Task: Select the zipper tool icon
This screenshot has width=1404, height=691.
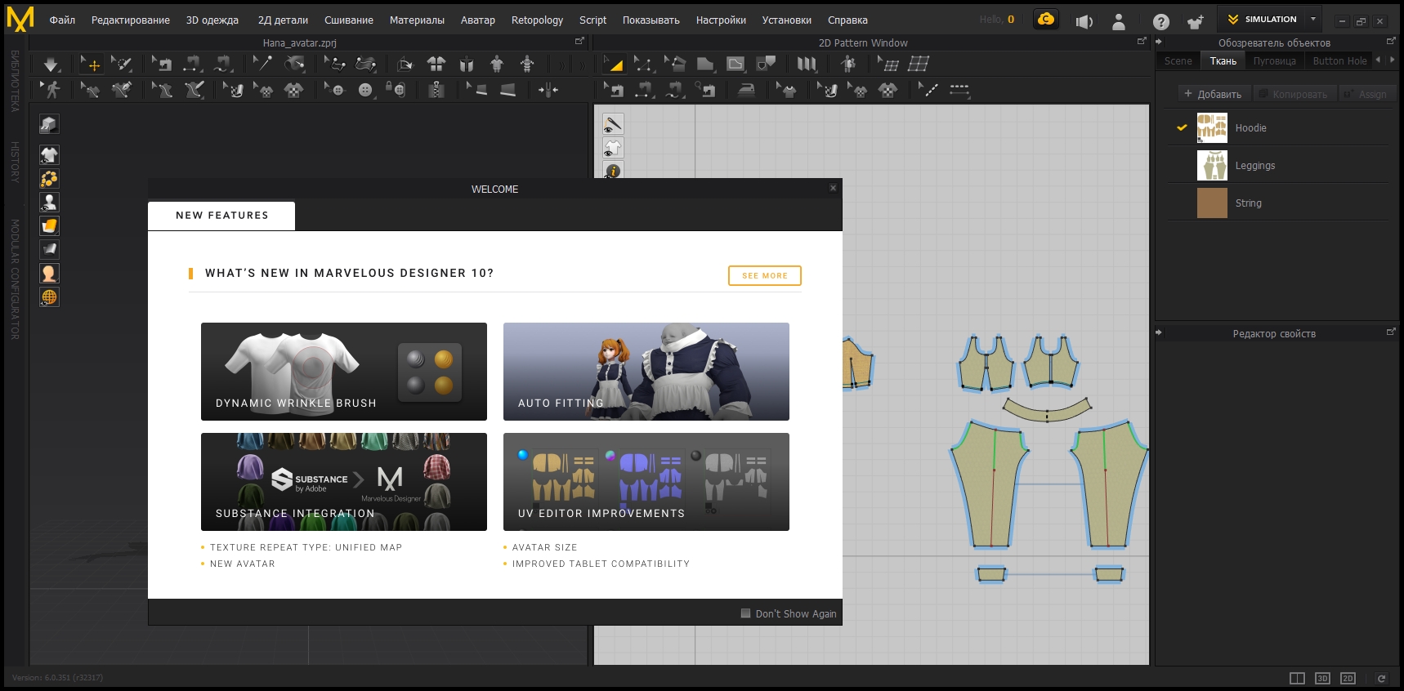Action: [436, 90]
